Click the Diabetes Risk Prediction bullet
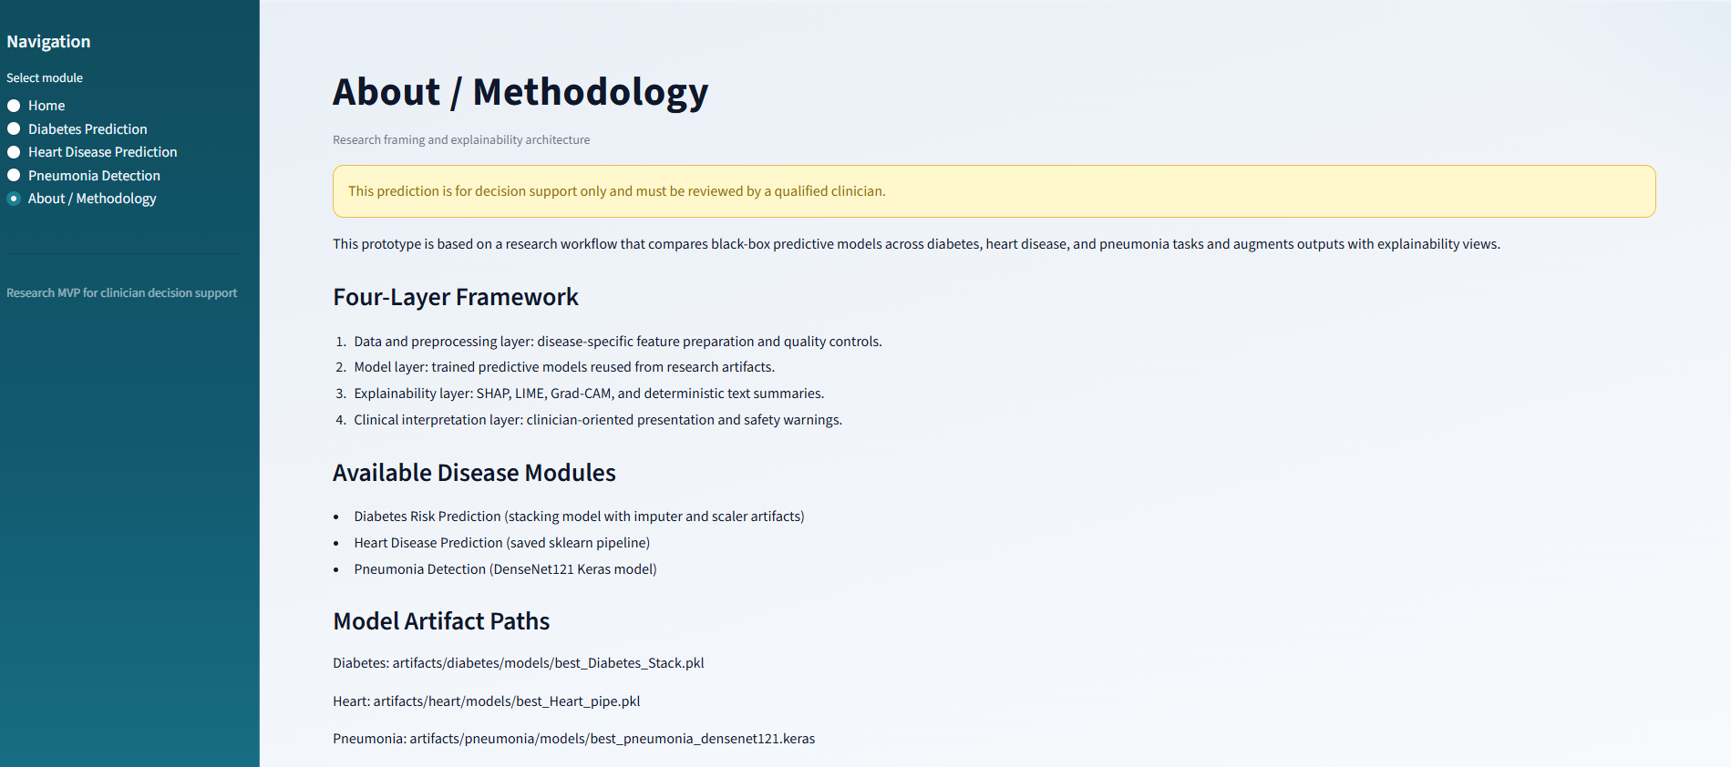Image resolution: width=1731 pixels, height=767 pixels. (x=579, y=516)
